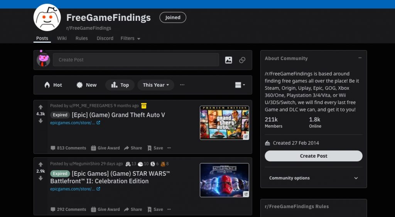Click the ellipsis in About Community header
This screenshot has height=217, width=395.
pos(360,58)
